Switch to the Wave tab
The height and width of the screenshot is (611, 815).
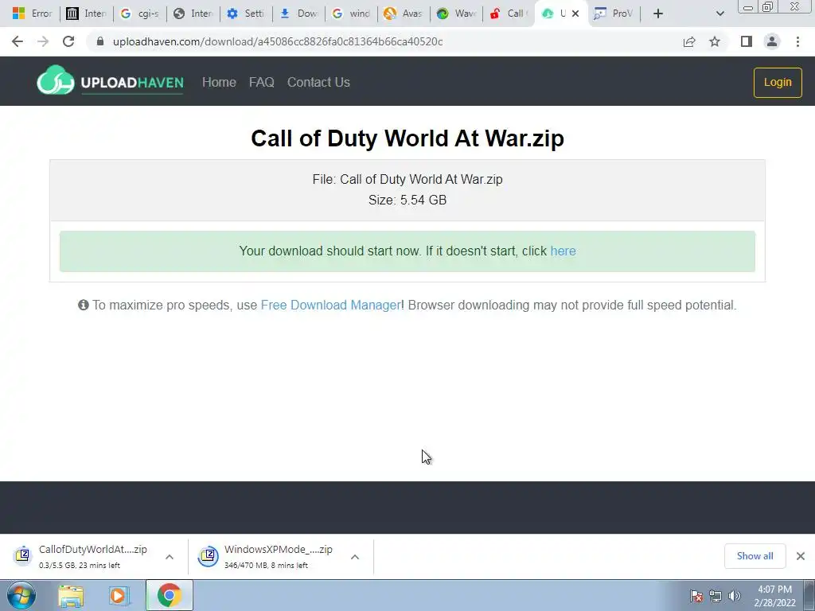click(457, 14)
